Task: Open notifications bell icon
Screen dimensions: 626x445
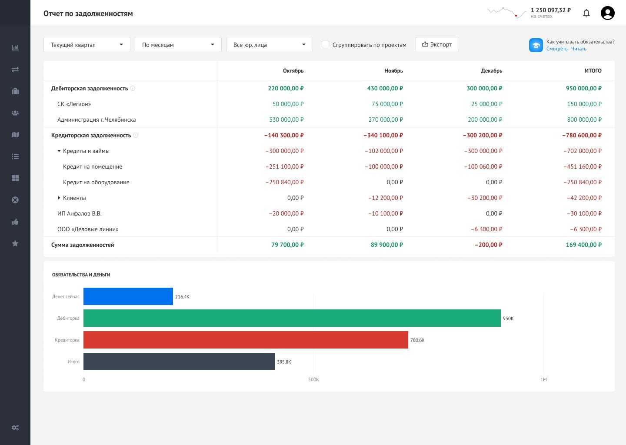Action: click(x=586, y=13)
